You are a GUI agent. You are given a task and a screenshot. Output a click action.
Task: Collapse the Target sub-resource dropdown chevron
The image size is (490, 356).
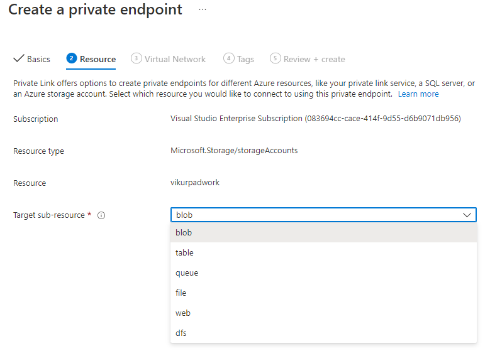467,215
